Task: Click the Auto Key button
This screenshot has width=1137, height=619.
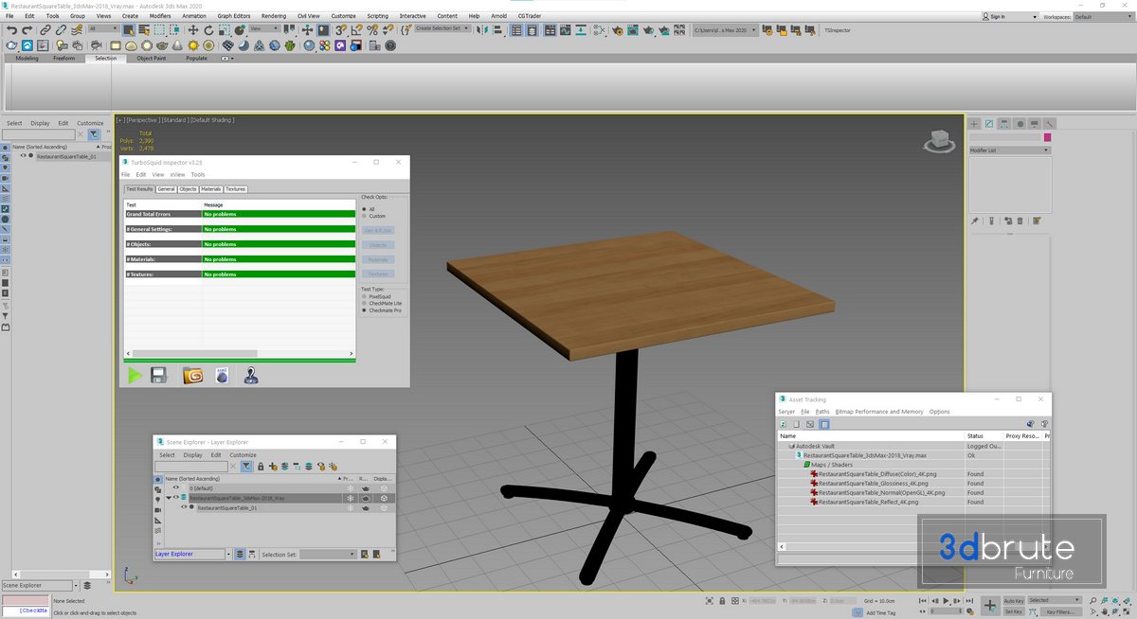Action: (x=1013, y=601)
